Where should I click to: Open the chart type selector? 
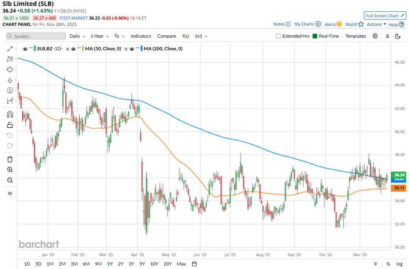coord(119,36)
